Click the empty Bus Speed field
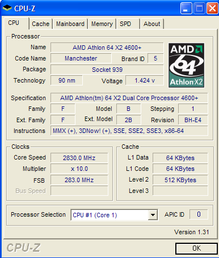Image resolution: width=219 pixels, height=258 pixels. point(79,191)
